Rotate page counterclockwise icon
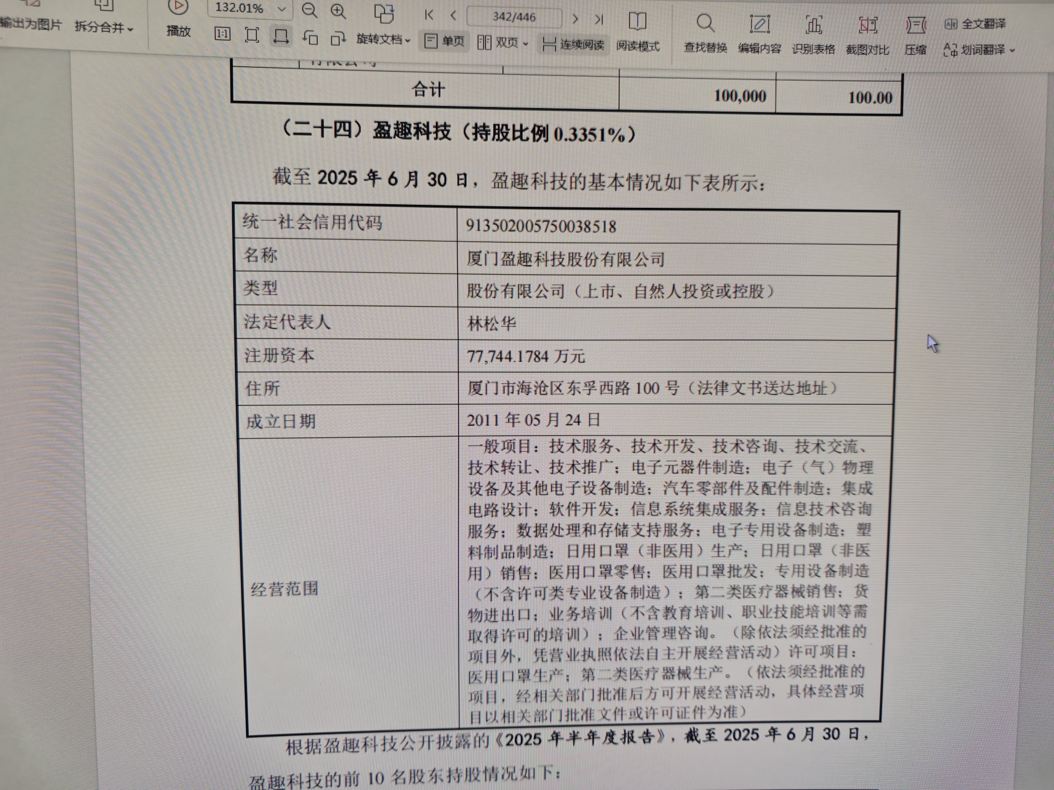This screenshot has height=790, width=1054. point(310,38)
